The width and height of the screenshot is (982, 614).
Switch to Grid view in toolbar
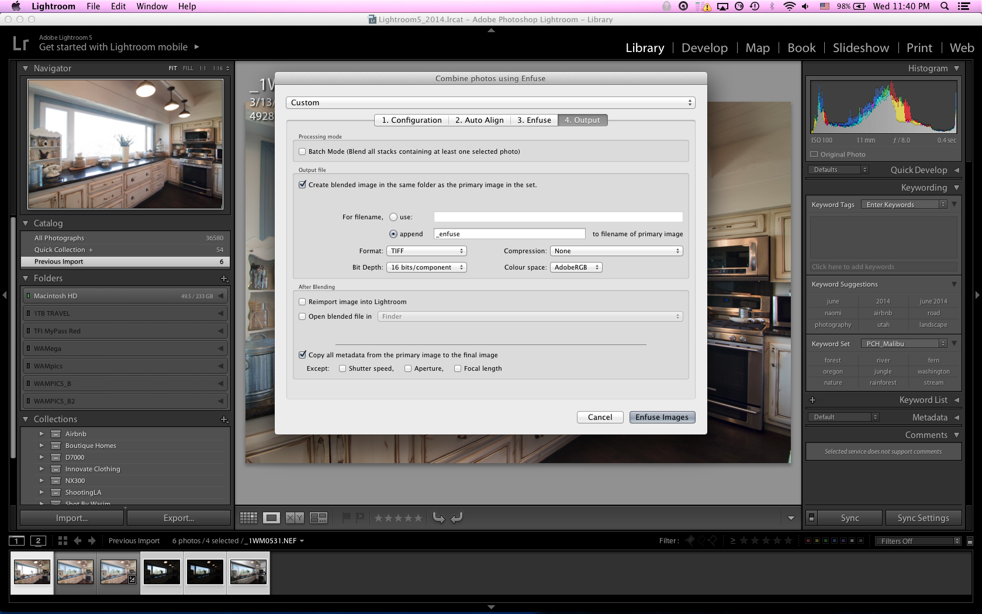[x=248, y=518]
